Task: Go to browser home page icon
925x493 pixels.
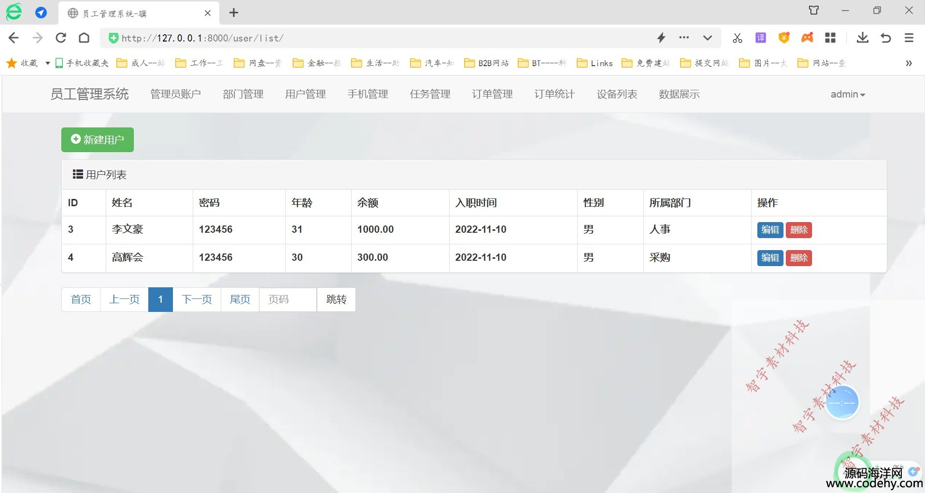Action: pyautogui.click(x=84, y=38)
